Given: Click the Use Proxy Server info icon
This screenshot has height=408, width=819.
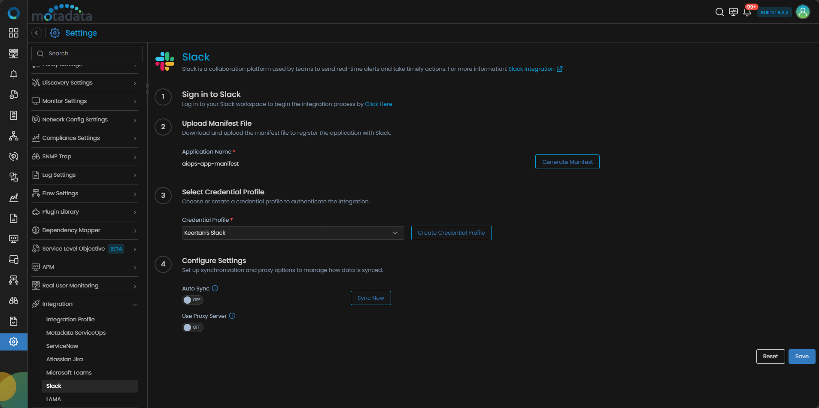Looking at the screenshot, I should [x=232, y=316].
